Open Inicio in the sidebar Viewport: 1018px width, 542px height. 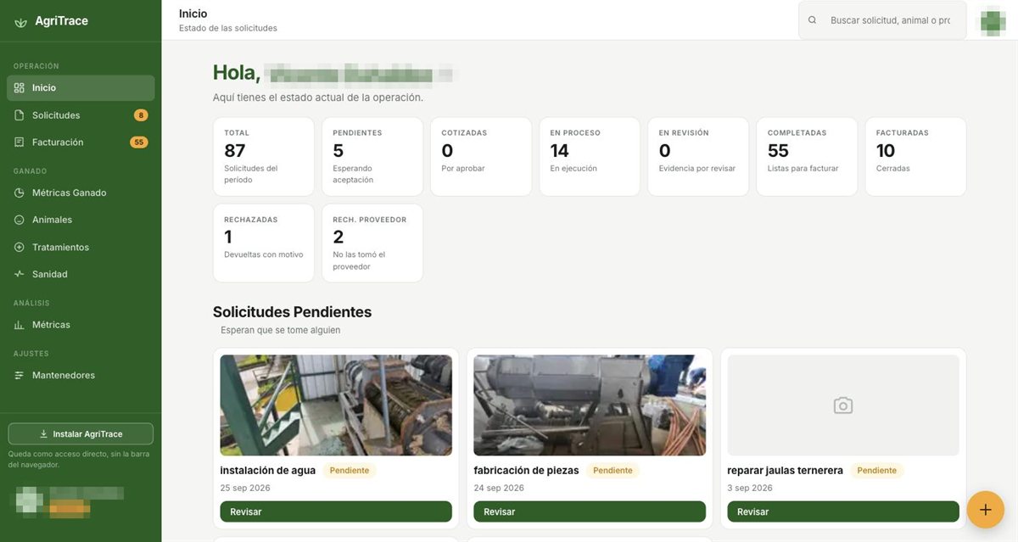pos(81,88)
